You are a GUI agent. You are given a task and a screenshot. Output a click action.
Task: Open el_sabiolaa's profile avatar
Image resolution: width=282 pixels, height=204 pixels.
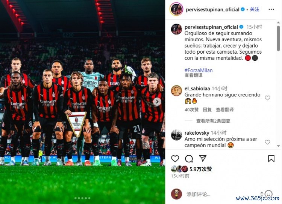click(x=176, y=91)
